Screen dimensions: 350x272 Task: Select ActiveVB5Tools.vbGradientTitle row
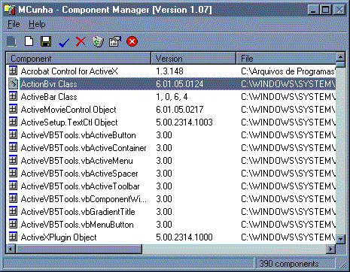pyautogui.click(x=171, y=212)
